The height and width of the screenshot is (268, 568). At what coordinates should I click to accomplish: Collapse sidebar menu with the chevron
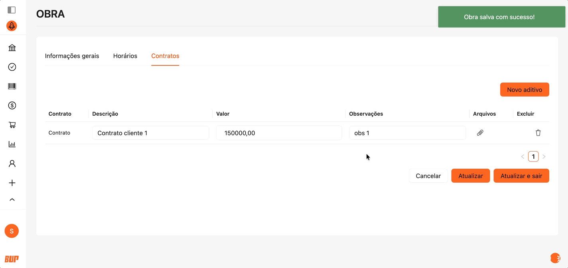12,200
